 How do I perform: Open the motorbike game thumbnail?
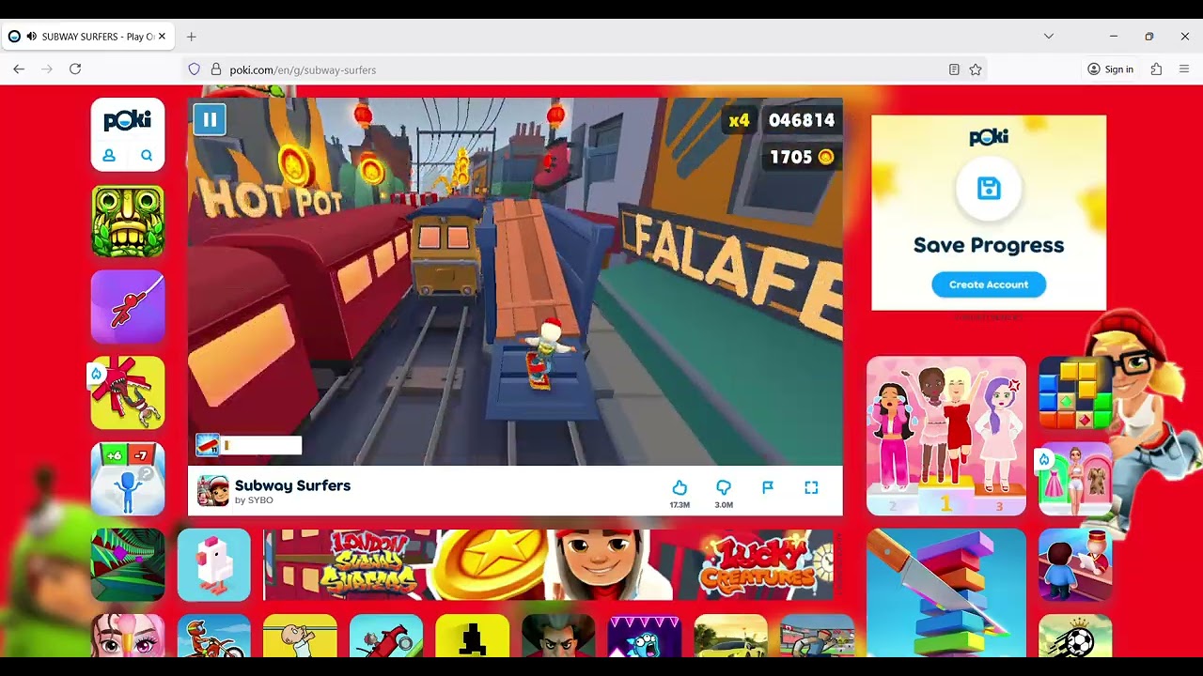214,636
